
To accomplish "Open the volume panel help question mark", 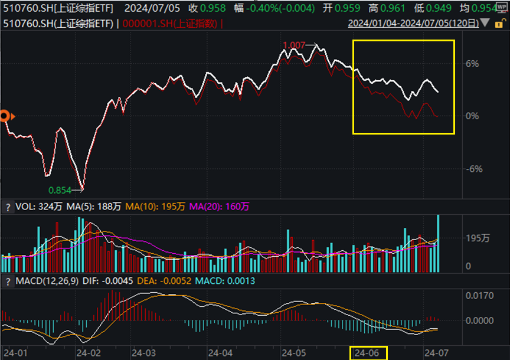I will (x=9, y=208).
